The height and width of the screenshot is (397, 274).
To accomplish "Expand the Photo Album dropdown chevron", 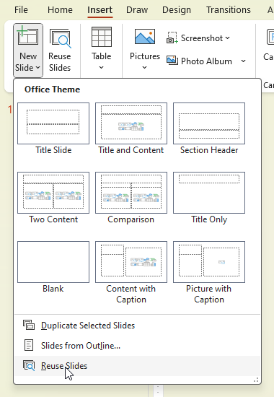I will 243,61.
